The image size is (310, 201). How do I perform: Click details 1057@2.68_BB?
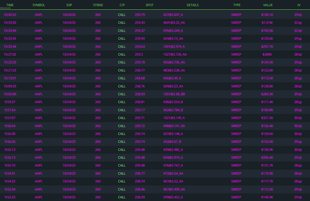pyautogui.click(x=174, y=94)
